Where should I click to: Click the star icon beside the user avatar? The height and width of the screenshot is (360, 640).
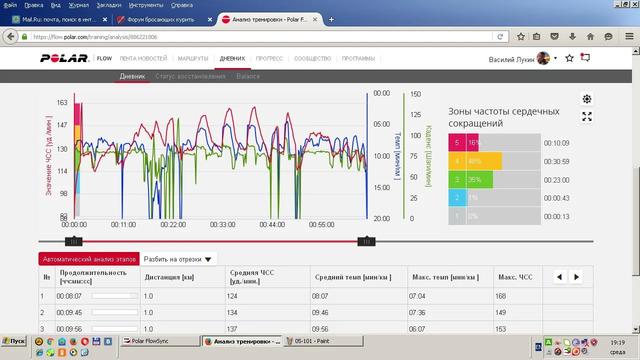click(569, 58)
